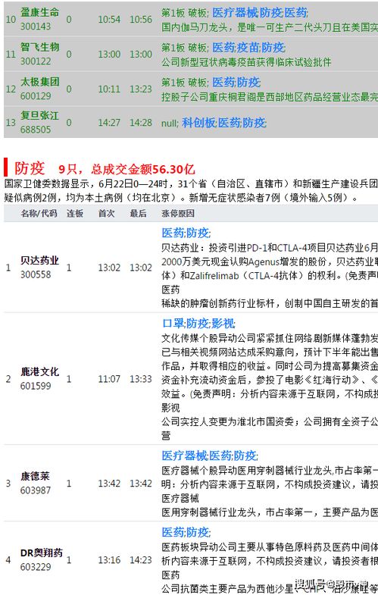Select stock name 康德莱
This screenshot has width=378, height=595.
(35, 476)
